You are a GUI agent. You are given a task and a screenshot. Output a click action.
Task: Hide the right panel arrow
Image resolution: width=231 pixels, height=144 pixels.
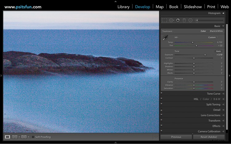(x=229, y=76)
